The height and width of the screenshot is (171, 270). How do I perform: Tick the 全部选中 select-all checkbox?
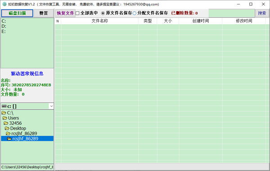[x=78, y=13]
